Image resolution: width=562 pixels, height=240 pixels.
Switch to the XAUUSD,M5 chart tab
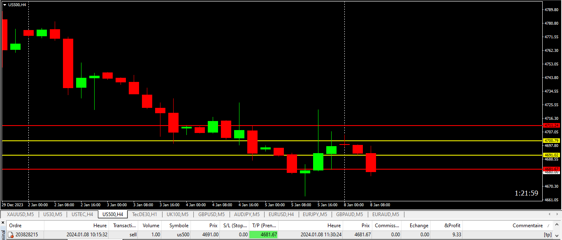coord(20,214)
